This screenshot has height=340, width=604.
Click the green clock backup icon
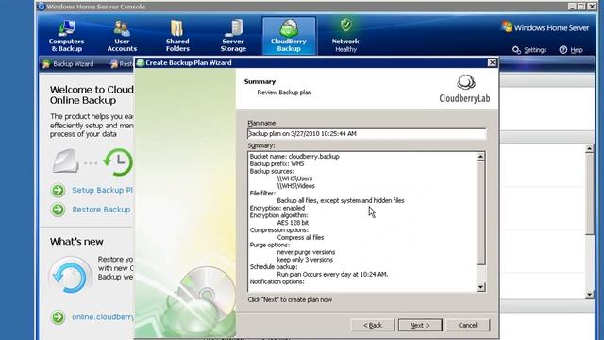click(118, 161)
